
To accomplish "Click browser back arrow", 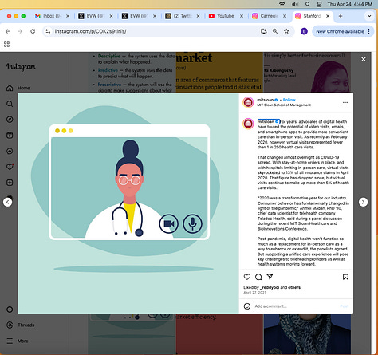I will pos(7,31).
